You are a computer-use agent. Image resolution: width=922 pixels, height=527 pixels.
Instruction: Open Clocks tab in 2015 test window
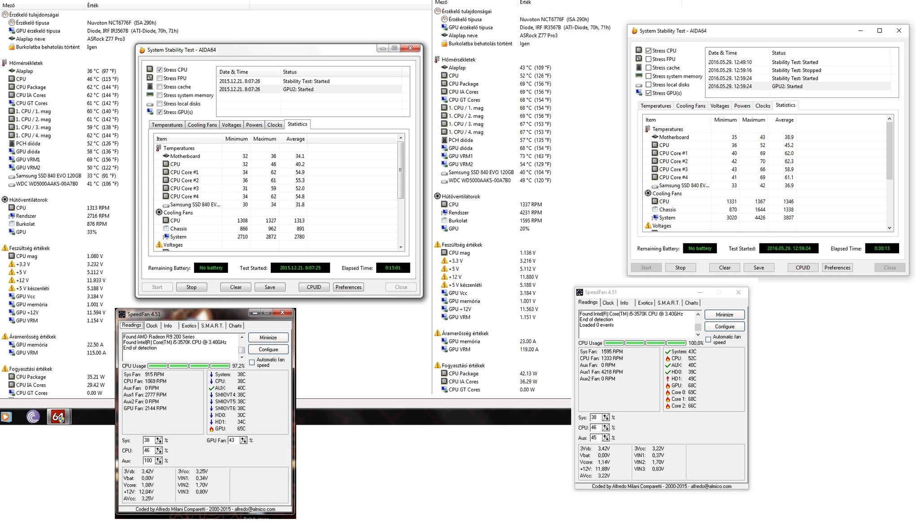(275, 125)
